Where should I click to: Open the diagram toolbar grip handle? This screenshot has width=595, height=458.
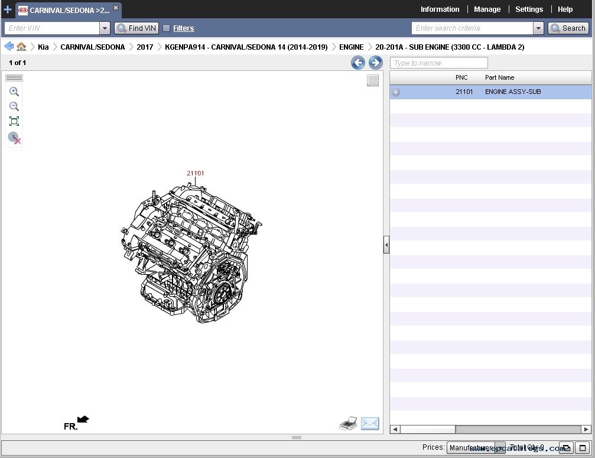point(14,78)
